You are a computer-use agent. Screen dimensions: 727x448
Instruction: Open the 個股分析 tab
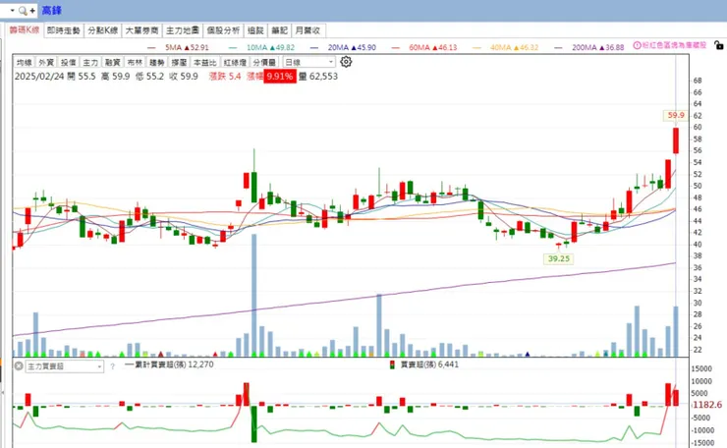(x=223, y=30)
